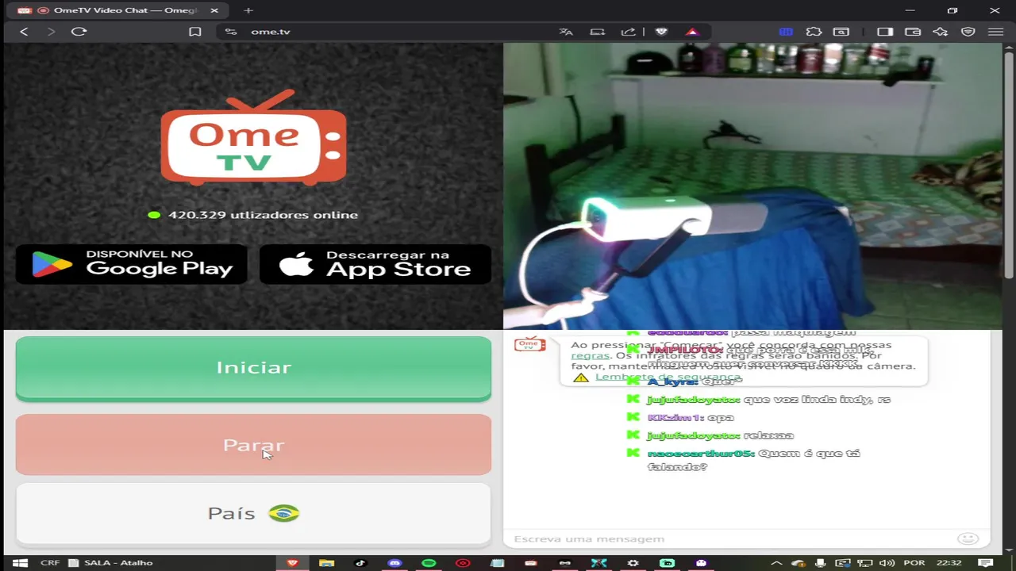Image resolution: width=1016 pixels, height=571 pixels.
Task: Open the volume speaker tray icon
Action: pyautogui.click(x=887, y=563)
